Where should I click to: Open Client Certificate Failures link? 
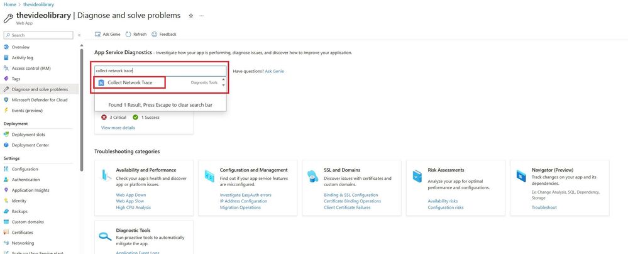(347, 207)
